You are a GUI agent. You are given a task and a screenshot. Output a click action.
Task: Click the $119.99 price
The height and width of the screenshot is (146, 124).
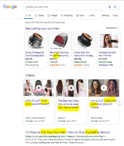click(x=103, y=59)
